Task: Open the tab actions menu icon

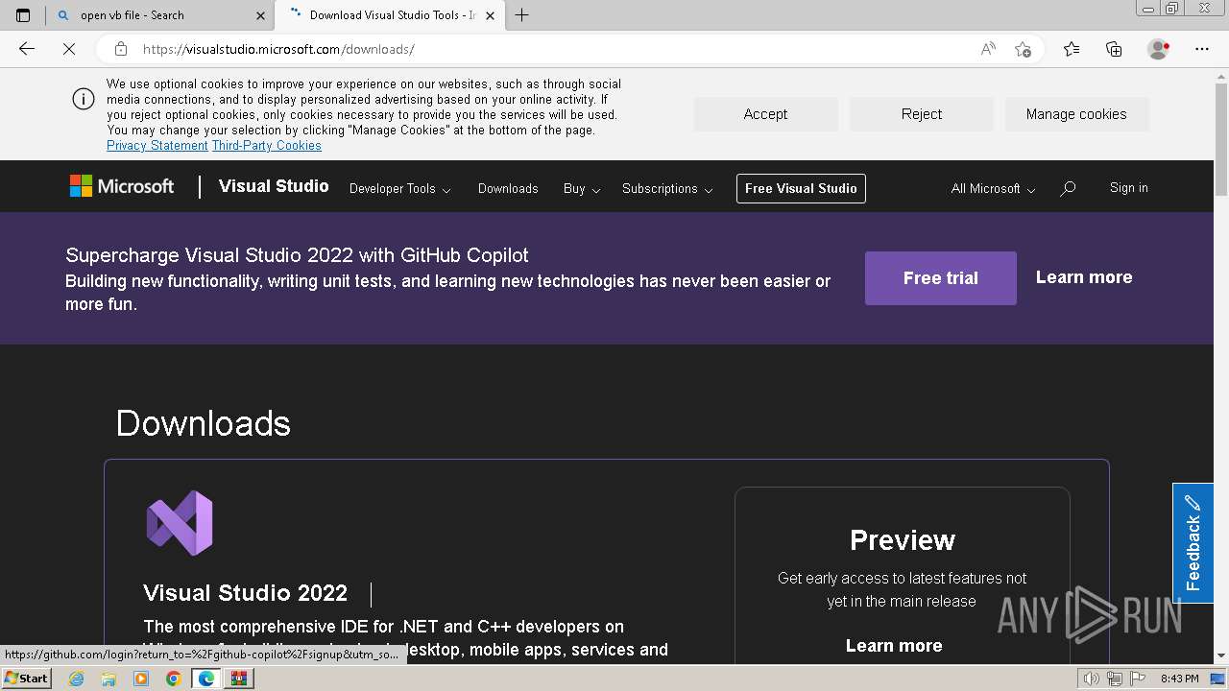Action: coord(23,15)
